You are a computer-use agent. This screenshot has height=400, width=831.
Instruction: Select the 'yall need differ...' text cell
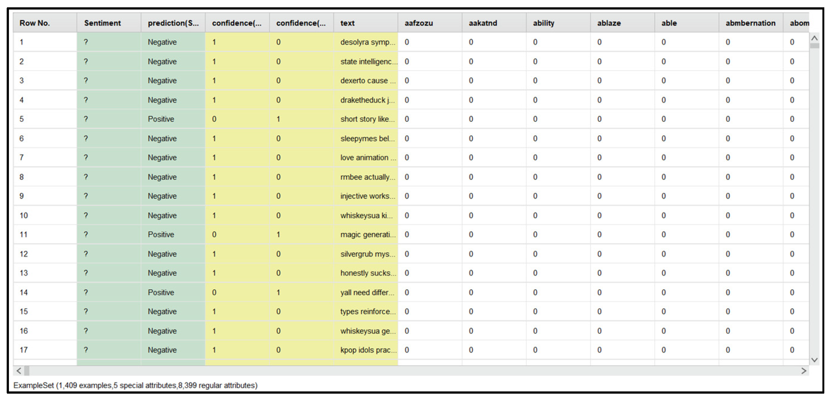[x=366, y=293]
